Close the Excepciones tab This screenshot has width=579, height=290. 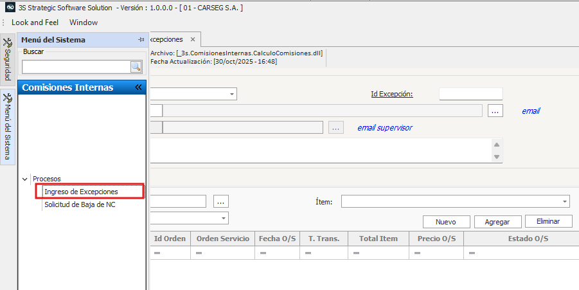click(193, 39)
